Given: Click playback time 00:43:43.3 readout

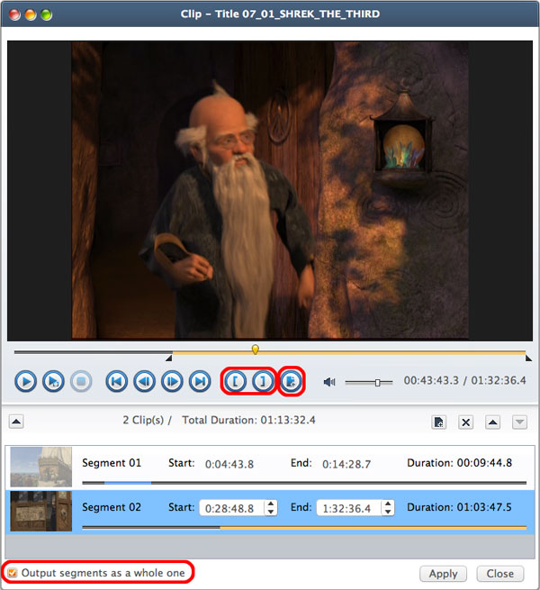Looking at the screenshot, I should click(x=431, y=380).
